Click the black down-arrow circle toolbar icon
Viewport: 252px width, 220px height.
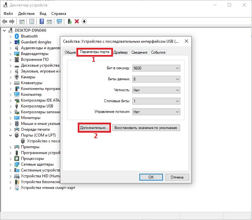pyautogui.click(x=84, y=22)
